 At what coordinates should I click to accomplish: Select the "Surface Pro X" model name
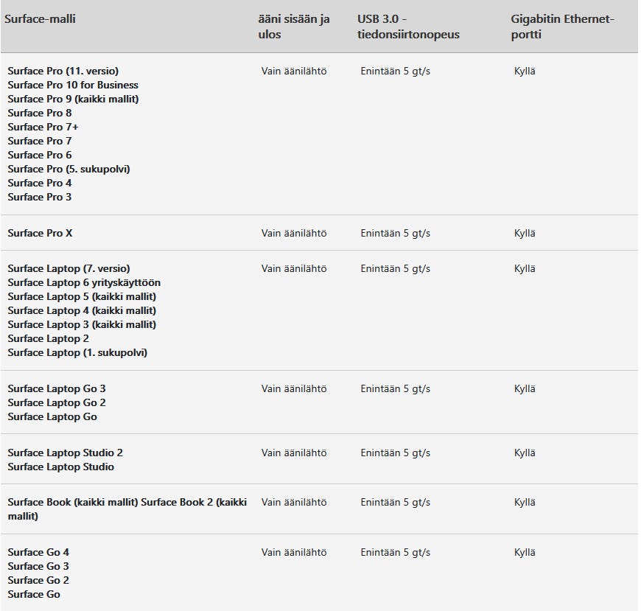[x=40, y=233]
